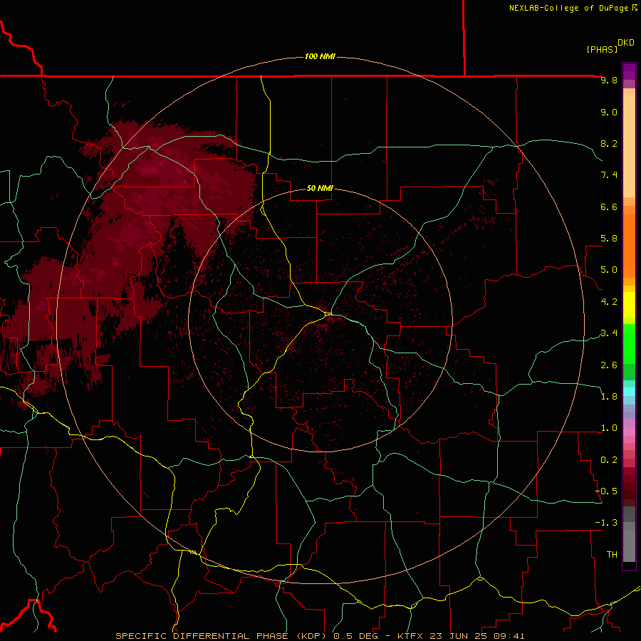641x641 pixels.
Task: Click the 9.8 value on the scale
Action: click(x=609, y=80)
